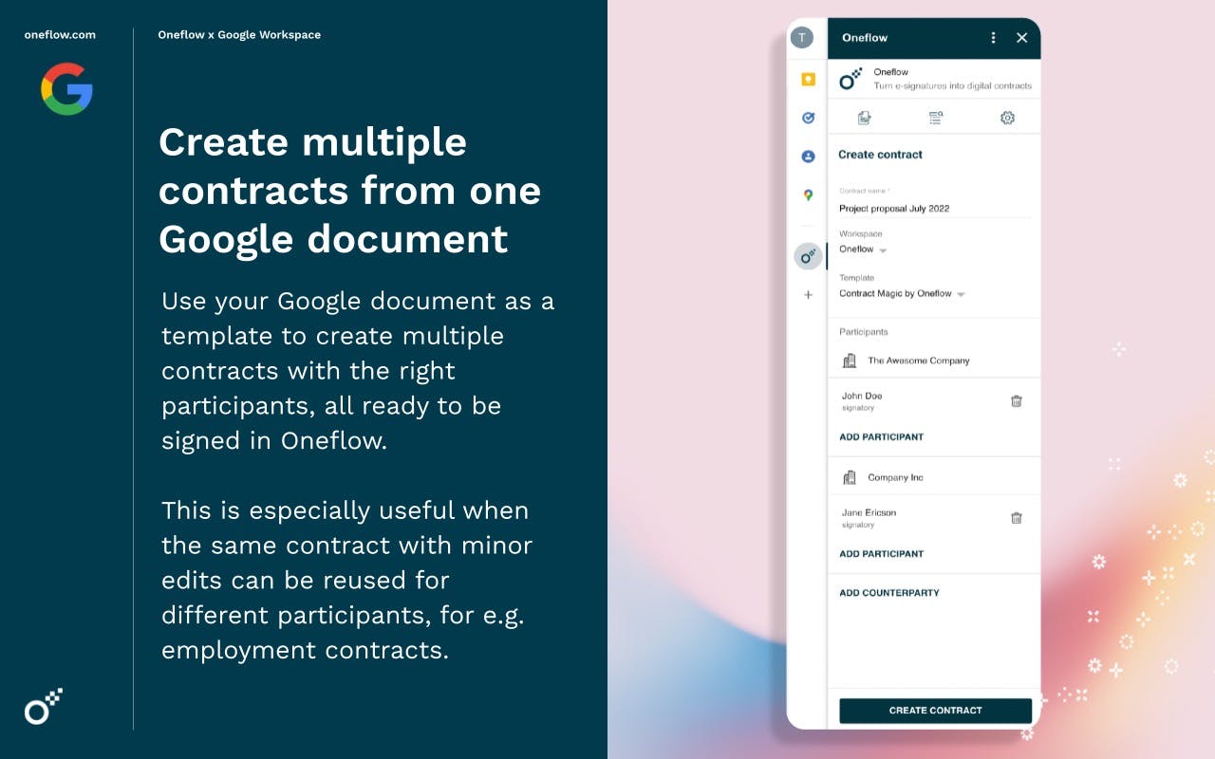Image resolution: width=1215 pixels, height=759 pixels.
Task: Click the 'Create contract' heading
Action: 880,155
